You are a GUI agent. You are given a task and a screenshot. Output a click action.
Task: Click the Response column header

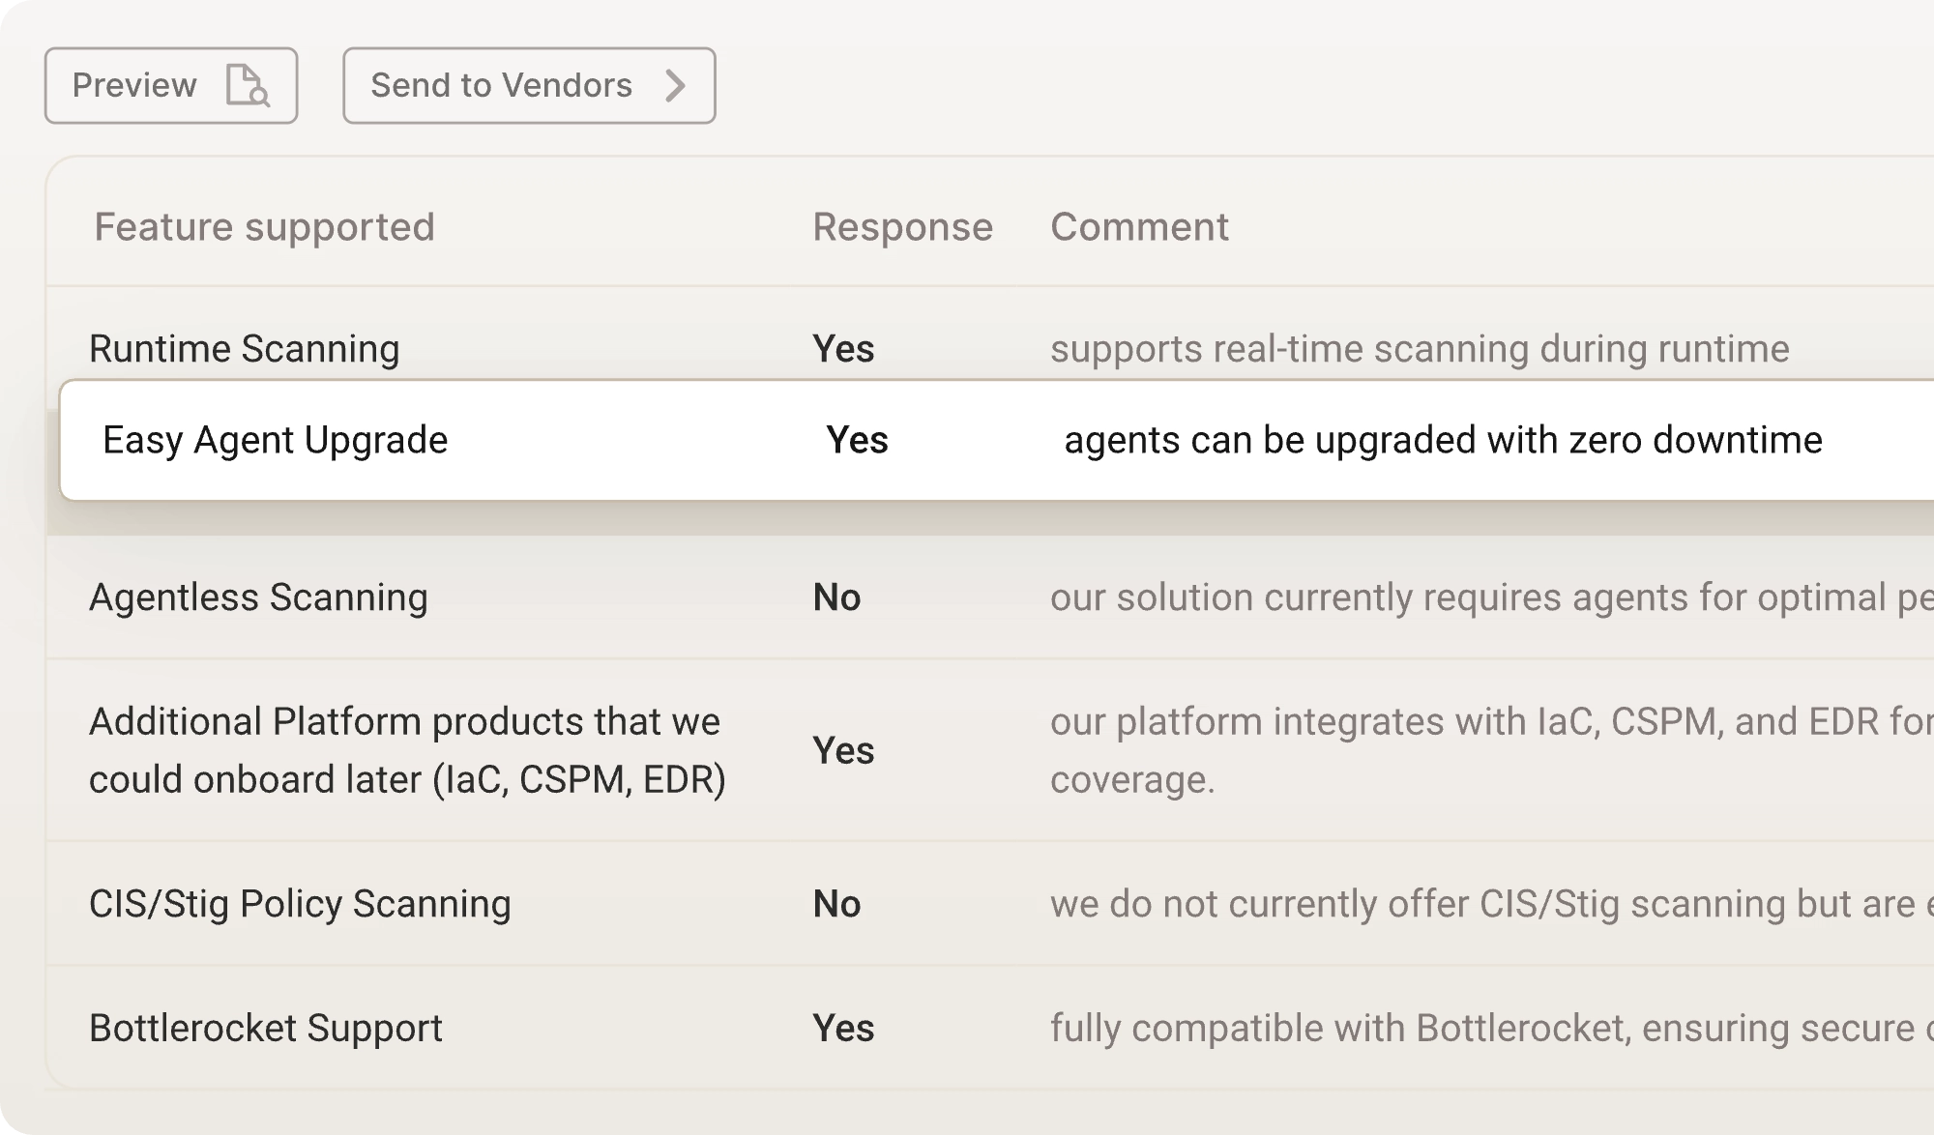click(901, 226)
